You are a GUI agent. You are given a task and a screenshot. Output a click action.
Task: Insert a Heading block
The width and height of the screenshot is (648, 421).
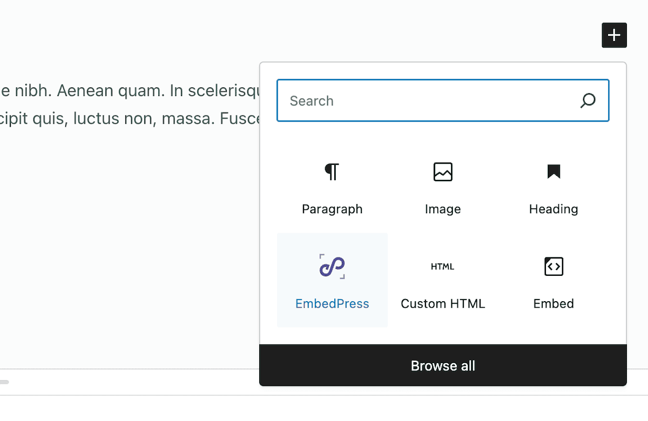coord(553,186)
